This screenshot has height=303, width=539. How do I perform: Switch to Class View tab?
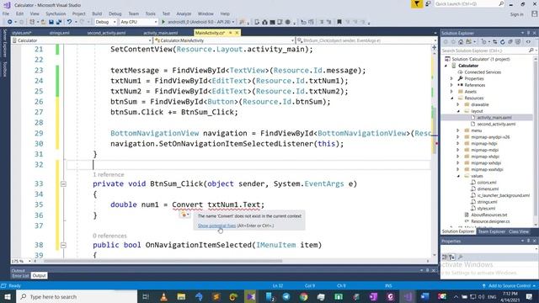519,232
